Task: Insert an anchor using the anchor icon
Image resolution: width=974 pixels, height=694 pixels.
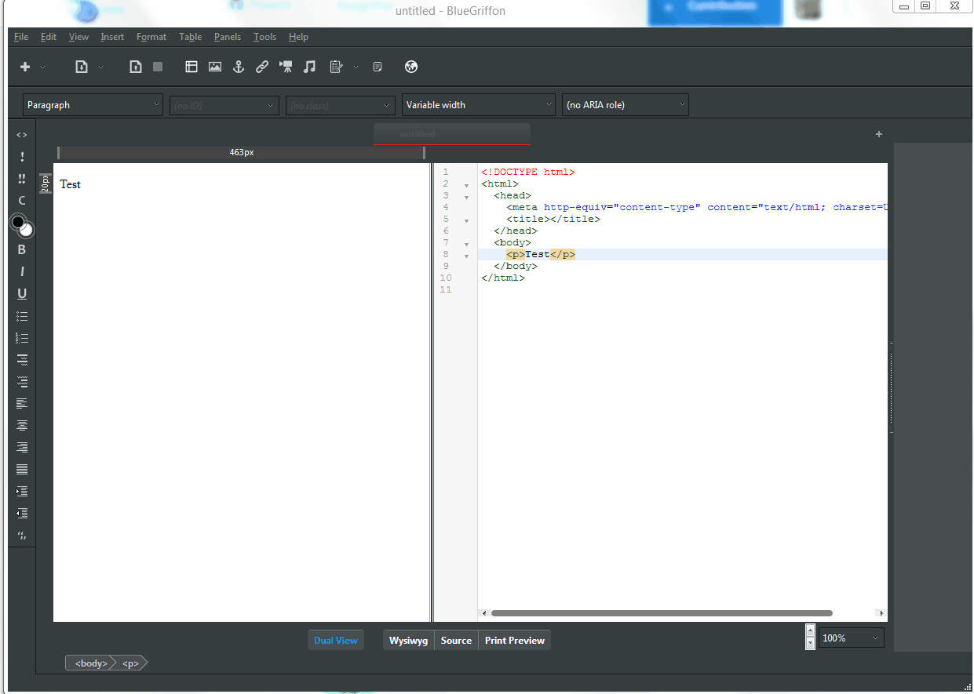Action: pos(239,67)
